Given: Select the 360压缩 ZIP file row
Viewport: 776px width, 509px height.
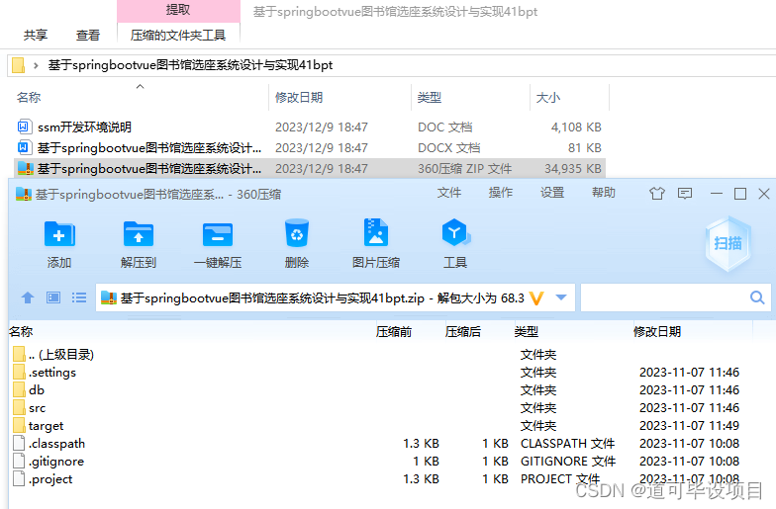Looking at the screenshot, I should [309, 168].
